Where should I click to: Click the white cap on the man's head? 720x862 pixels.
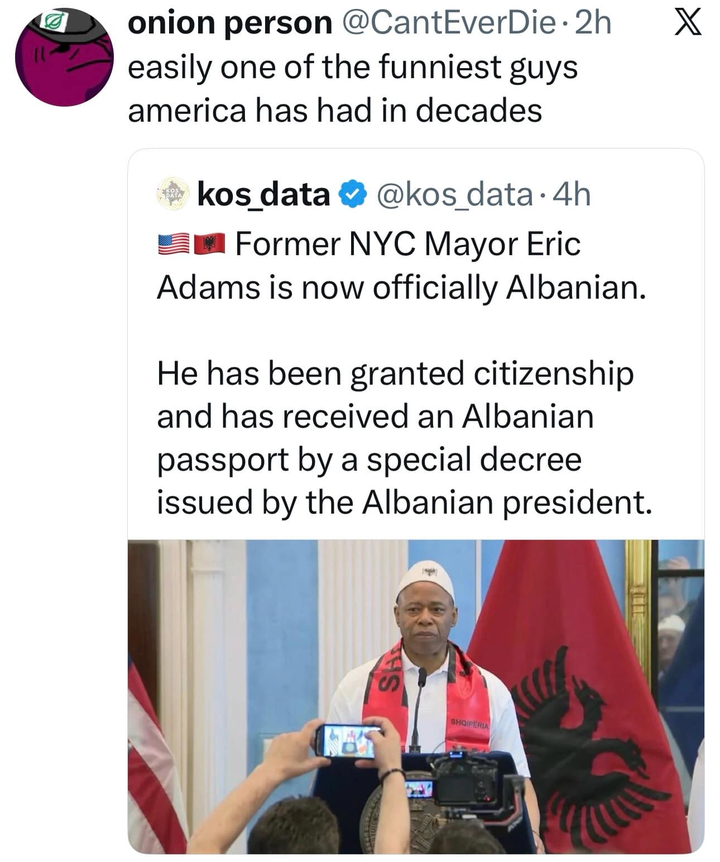point(426,579)
